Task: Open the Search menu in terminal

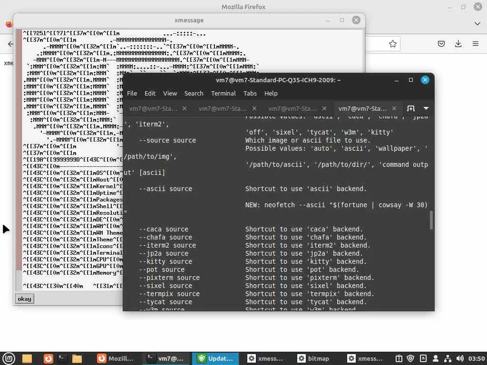Action: [x=194, y=94]
